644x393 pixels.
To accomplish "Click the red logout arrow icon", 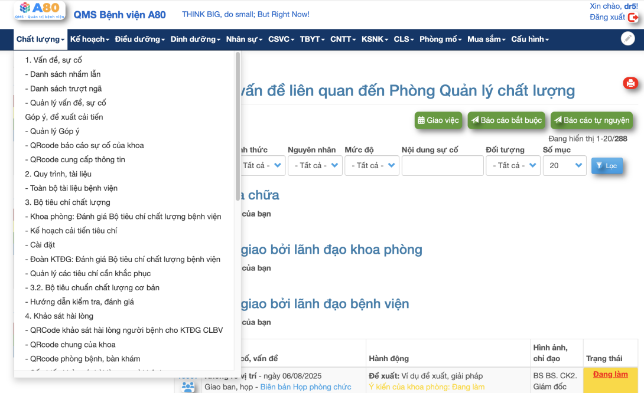I will coord(633,18).
